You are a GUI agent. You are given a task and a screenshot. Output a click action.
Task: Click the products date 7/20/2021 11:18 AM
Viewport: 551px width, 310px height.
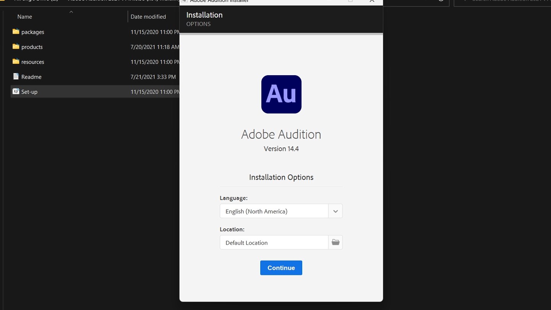pyautogui.click(x=155, y=47)
